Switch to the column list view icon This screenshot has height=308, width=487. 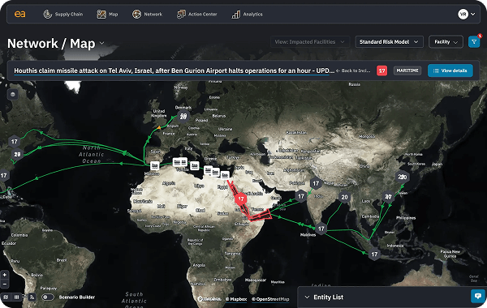point(16,297)
